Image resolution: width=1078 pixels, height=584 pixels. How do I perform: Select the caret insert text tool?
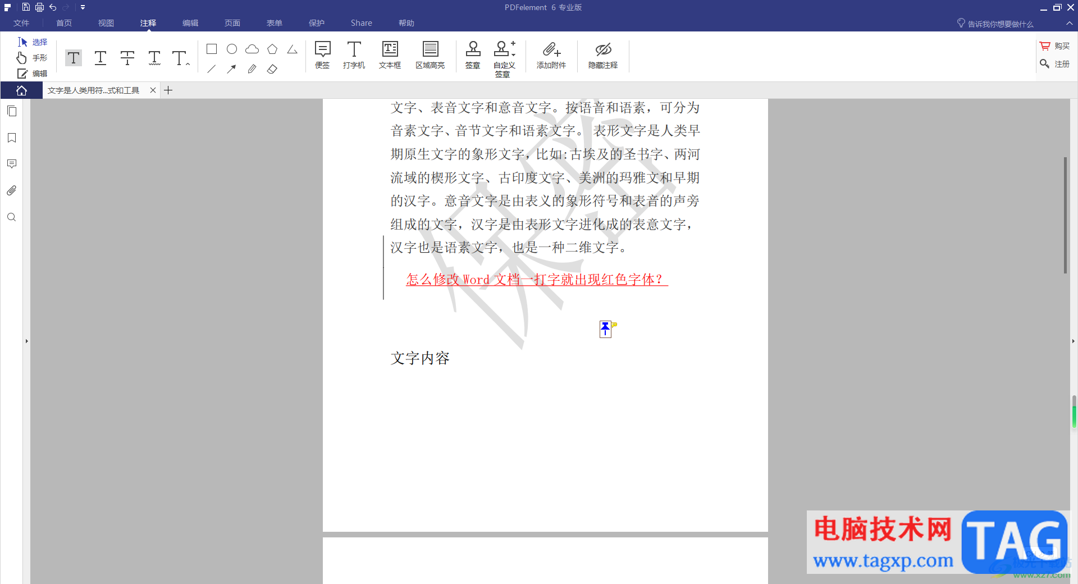(180, 58)
